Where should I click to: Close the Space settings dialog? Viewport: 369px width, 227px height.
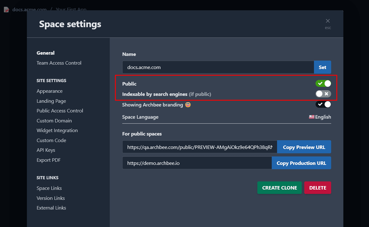[328, 21]
